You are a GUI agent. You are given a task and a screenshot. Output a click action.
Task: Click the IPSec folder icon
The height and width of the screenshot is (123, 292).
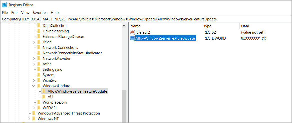click(x=39, y=42)
